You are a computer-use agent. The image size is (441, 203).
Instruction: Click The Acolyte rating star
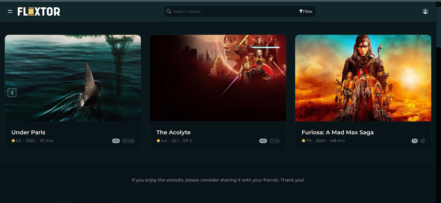[x=158, y=141]
